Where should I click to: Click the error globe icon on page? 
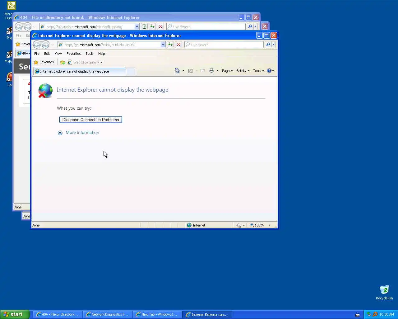tap(45, 91)
